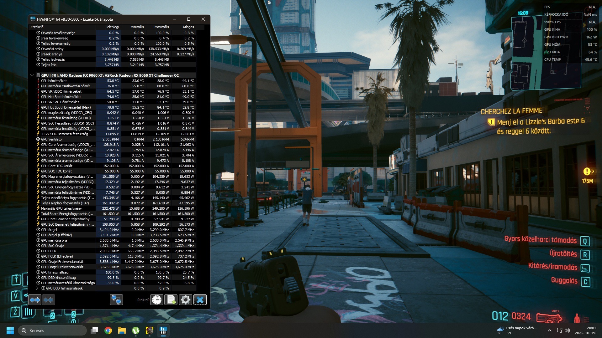This screenshot has width=602, height=338.
Task: Reset the elapsed time clock button
Action: click(x=157, y=300)
